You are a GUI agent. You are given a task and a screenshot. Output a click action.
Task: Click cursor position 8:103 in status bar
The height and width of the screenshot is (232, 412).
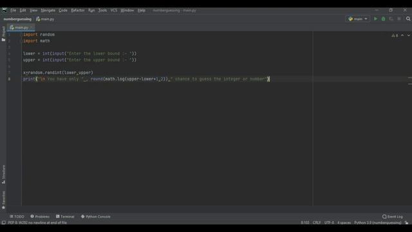click(304, 222)
